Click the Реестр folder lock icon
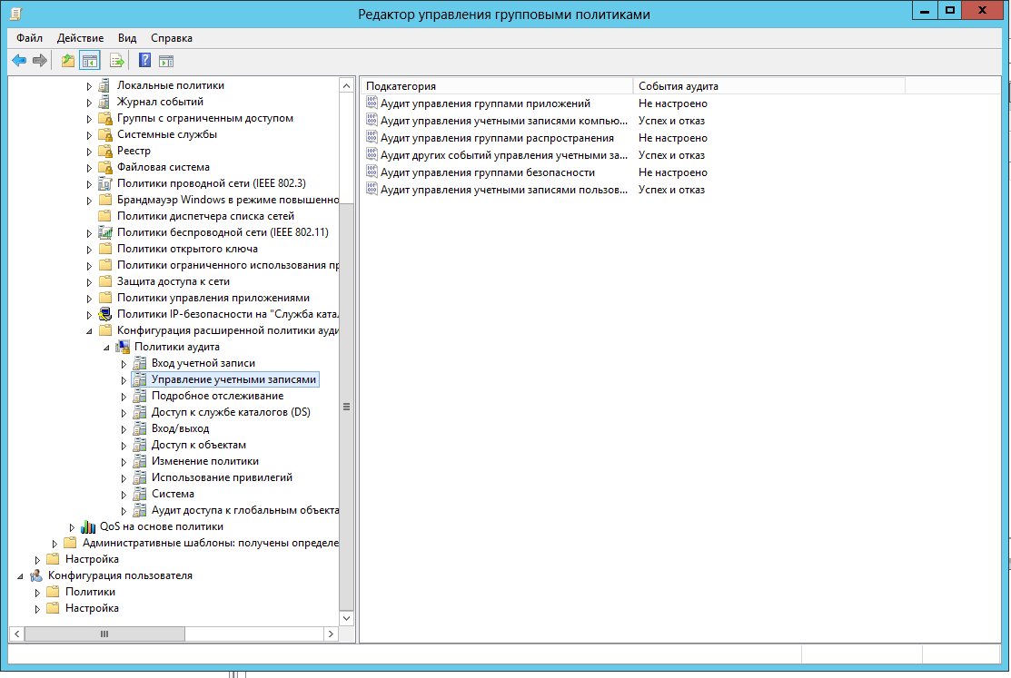 [x=105, y=151]
